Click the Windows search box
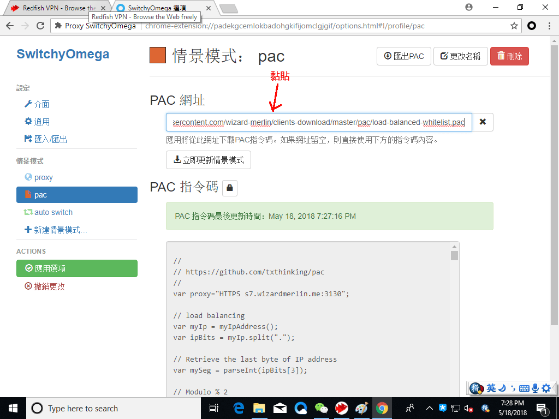The width and height of the screenshot is (559, 419). click(x=114, y=408)
